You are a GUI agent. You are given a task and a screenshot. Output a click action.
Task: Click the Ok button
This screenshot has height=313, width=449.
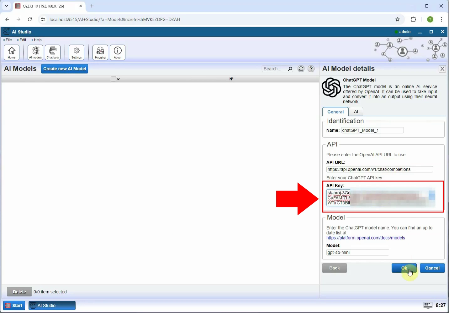[x=404, y=268]
